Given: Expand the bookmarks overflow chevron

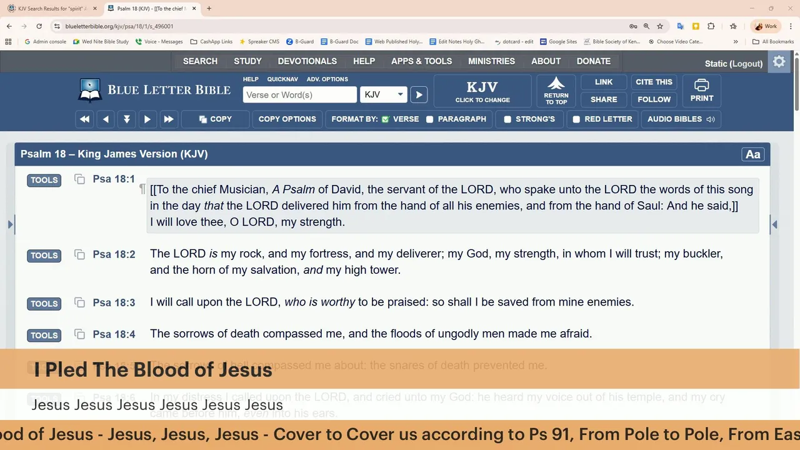Looking at the screenshot, I should 736,42.
